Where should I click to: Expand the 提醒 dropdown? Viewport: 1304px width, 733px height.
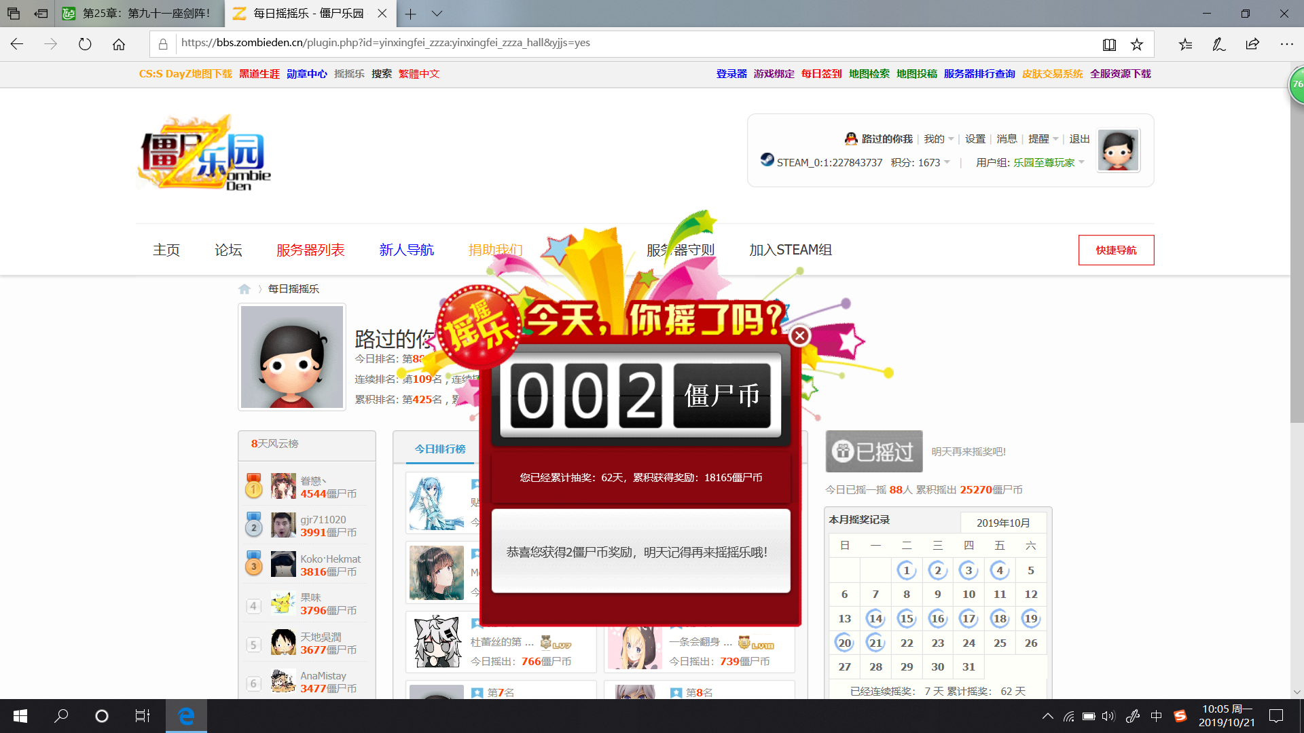(x=1043, y=138)
